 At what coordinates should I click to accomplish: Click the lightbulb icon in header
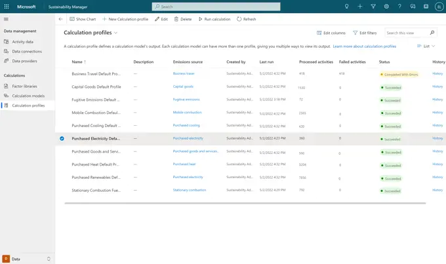tap(347, 7)
